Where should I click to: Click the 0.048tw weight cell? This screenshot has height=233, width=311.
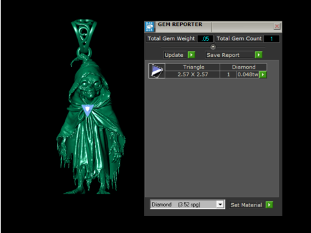pos(248,74)
